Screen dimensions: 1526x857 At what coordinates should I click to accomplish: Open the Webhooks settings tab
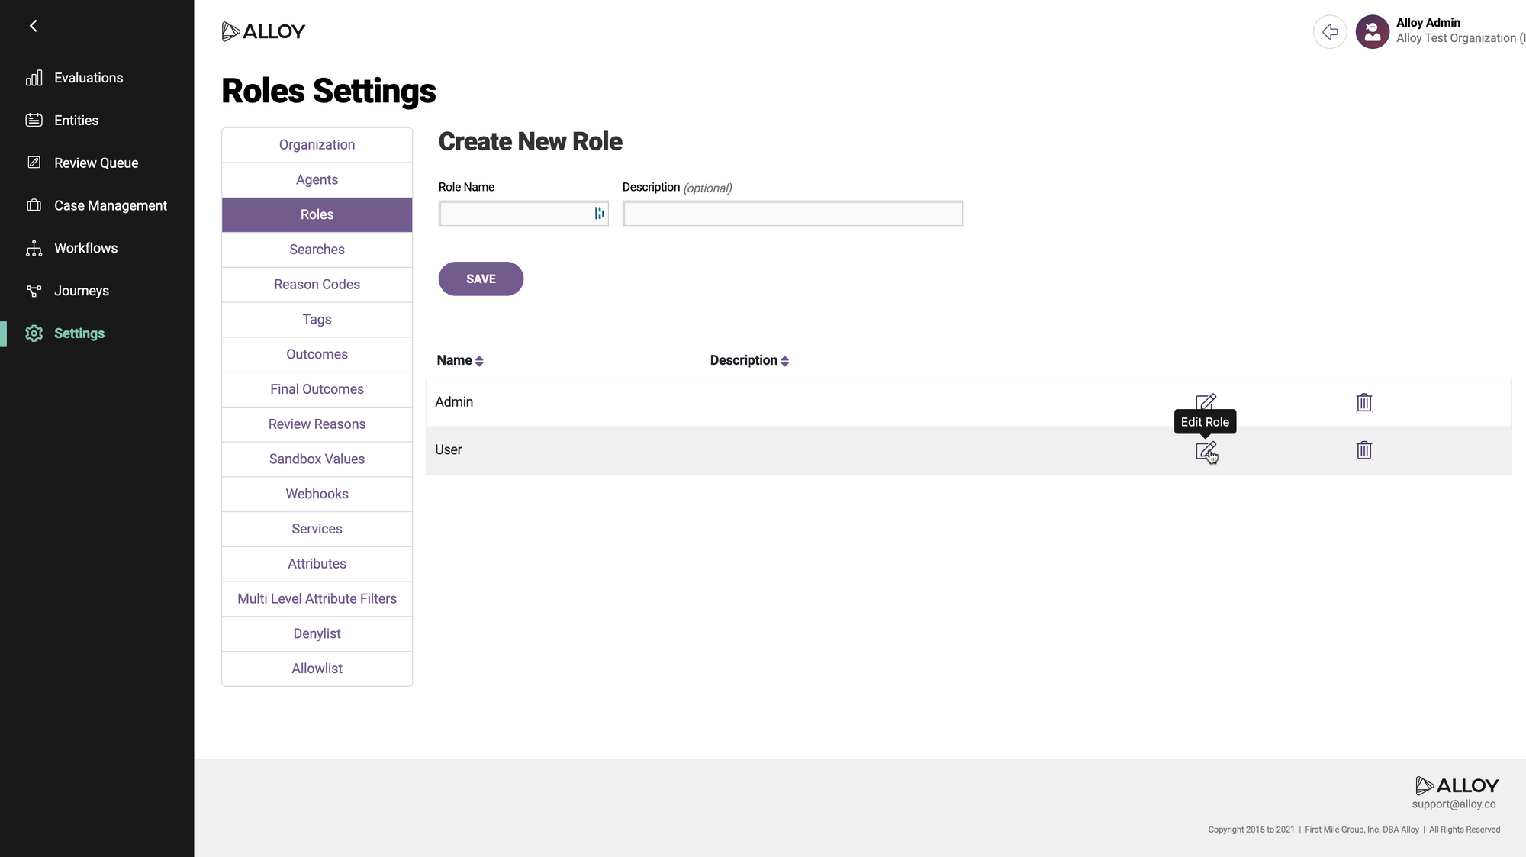317,494
